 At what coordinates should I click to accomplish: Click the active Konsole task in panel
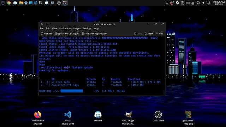click(x=65, y=3)
